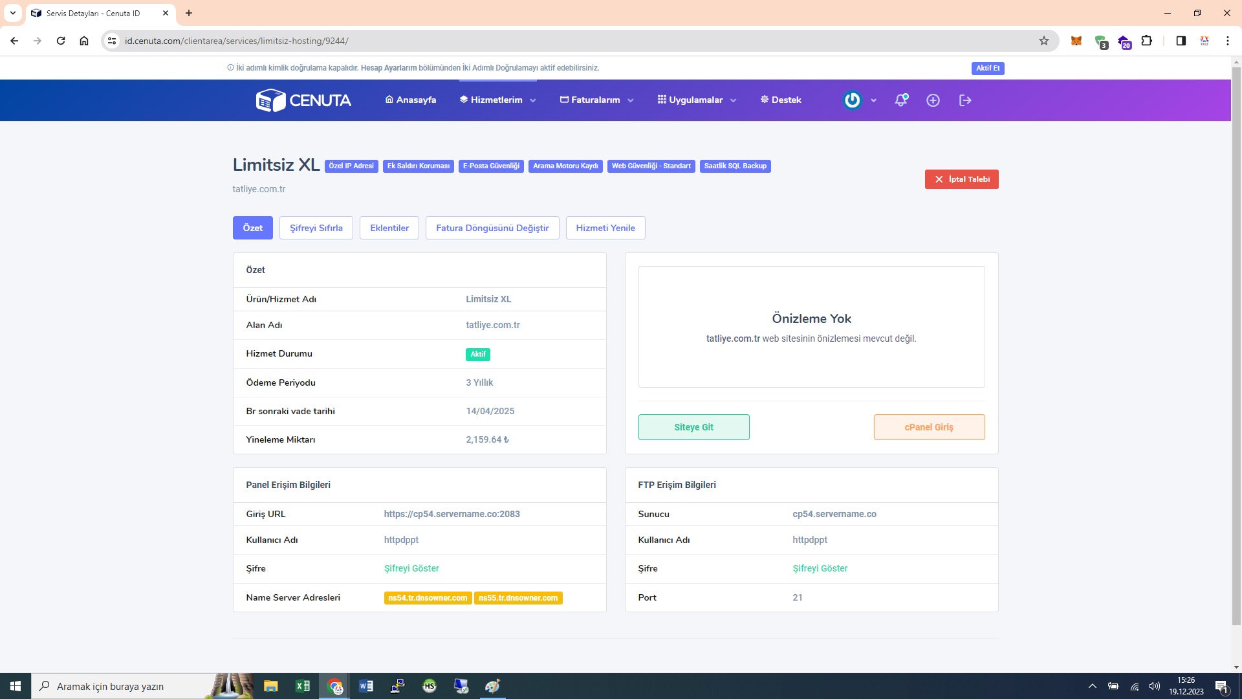Screen dimensions: 1242x699
Task: Open MetaMask fox extension icon
Action: [x=1076, y=41]
